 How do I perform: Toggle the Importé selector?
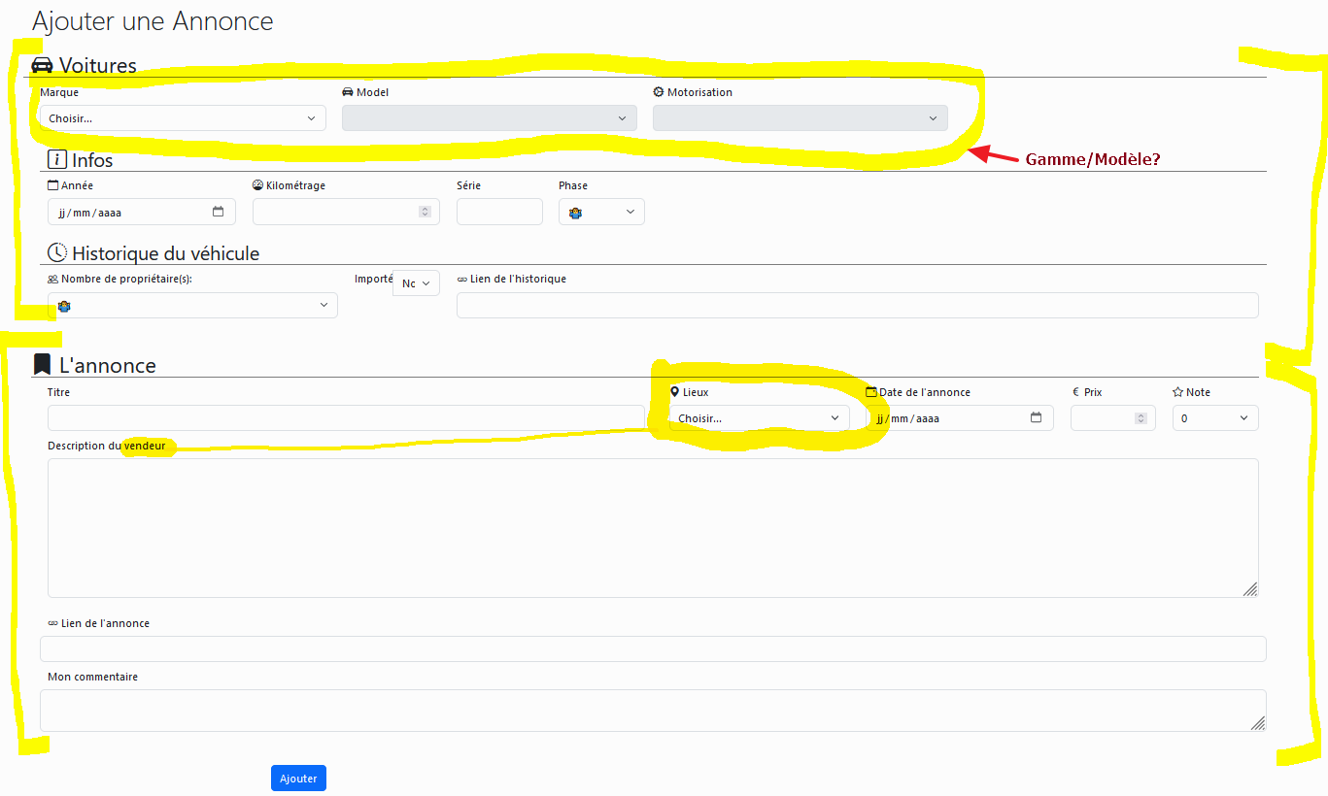pos(416,283)
